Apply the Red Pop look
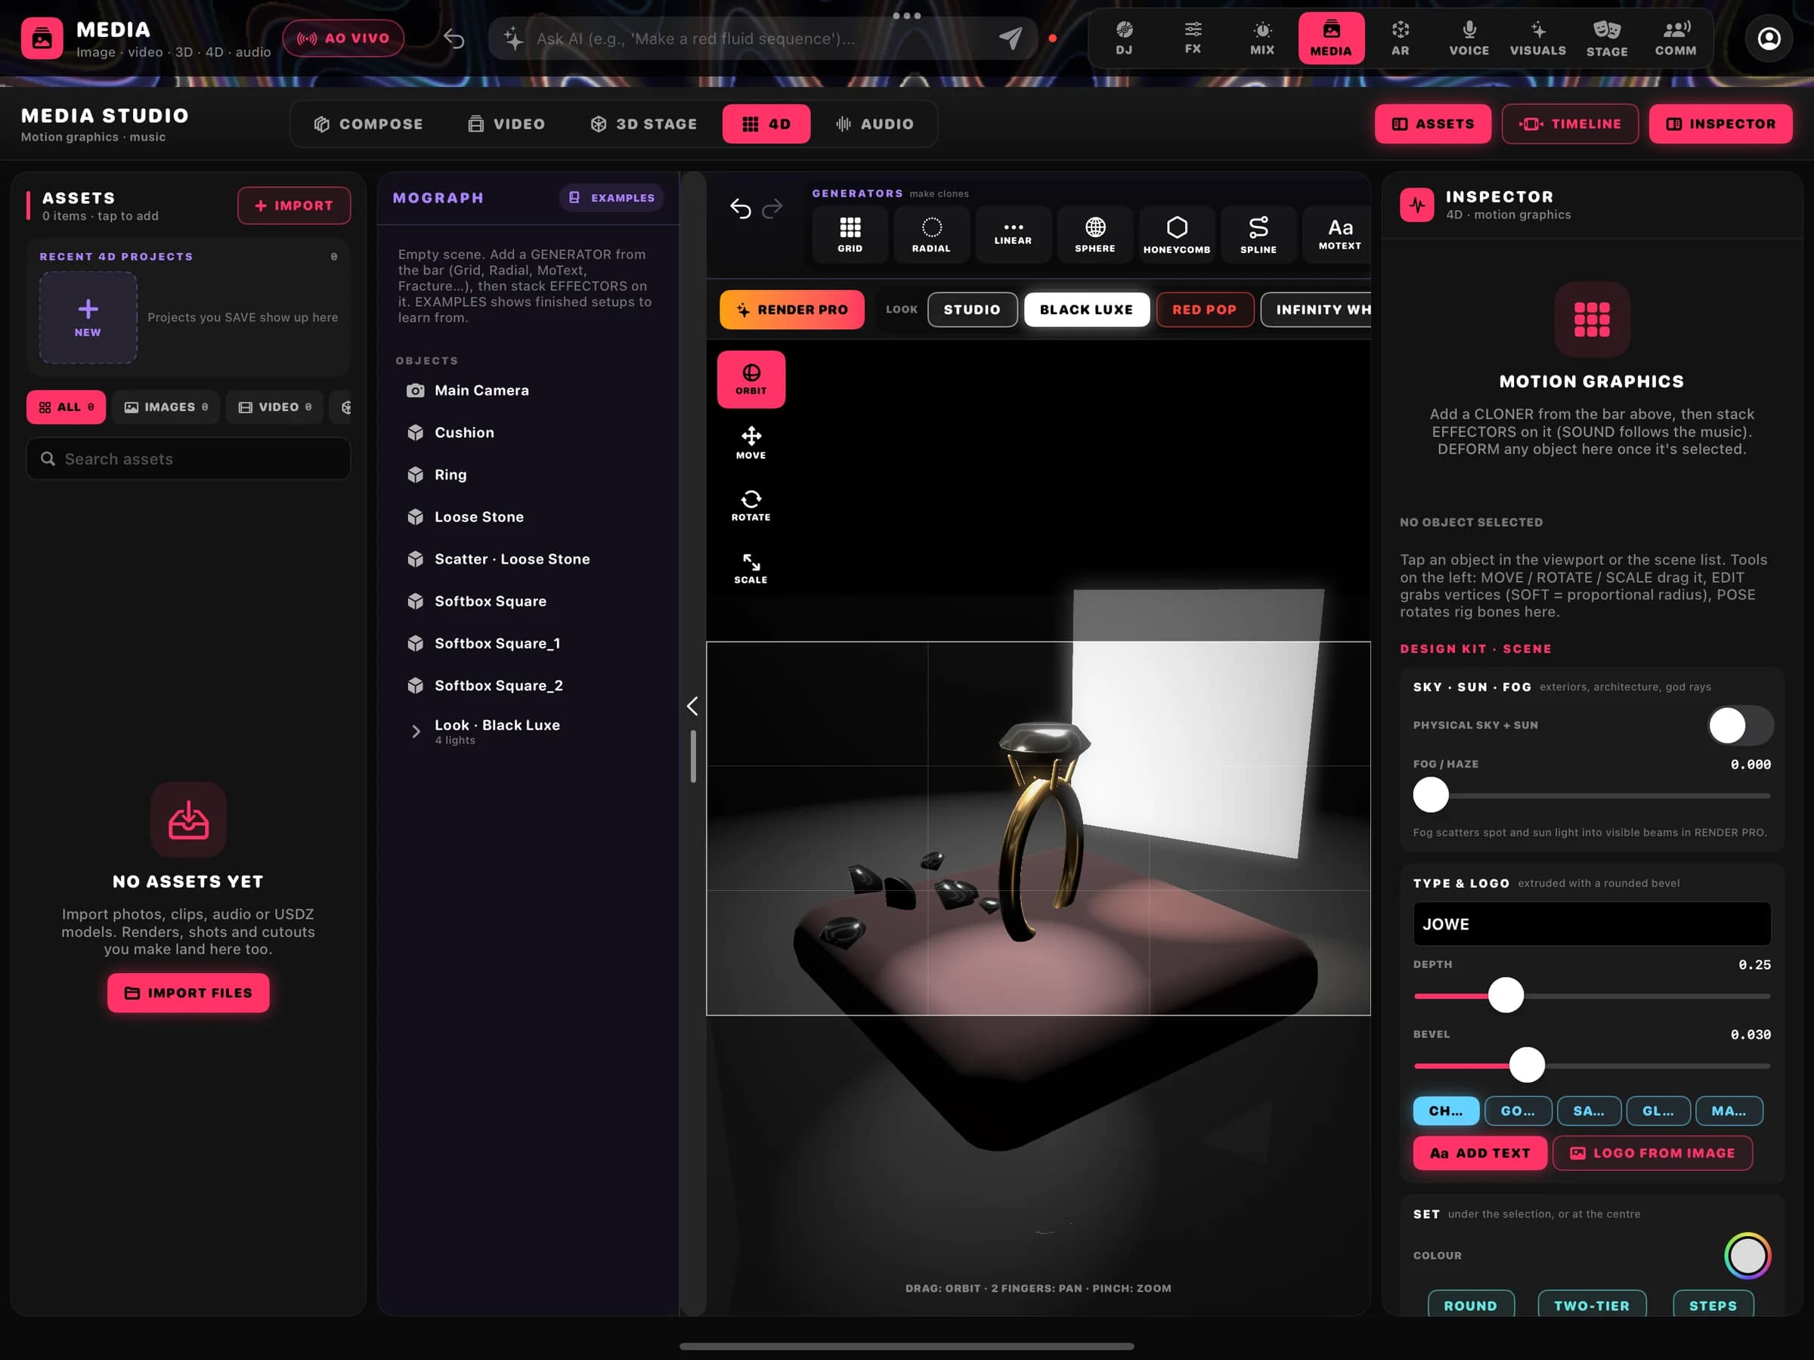The width and height of the screenshot is (1814, 1360). (1204, 309)
